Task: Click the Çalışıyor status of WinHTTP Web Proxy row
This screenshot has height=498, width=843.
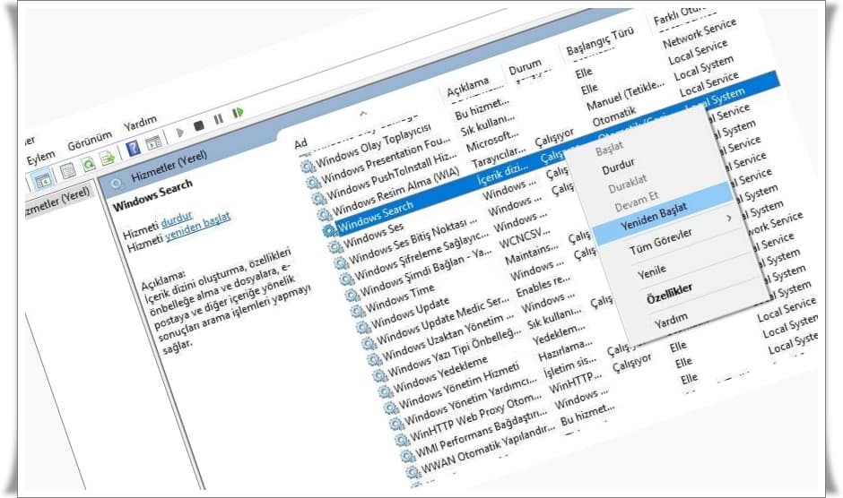Action: click(632, 364)
